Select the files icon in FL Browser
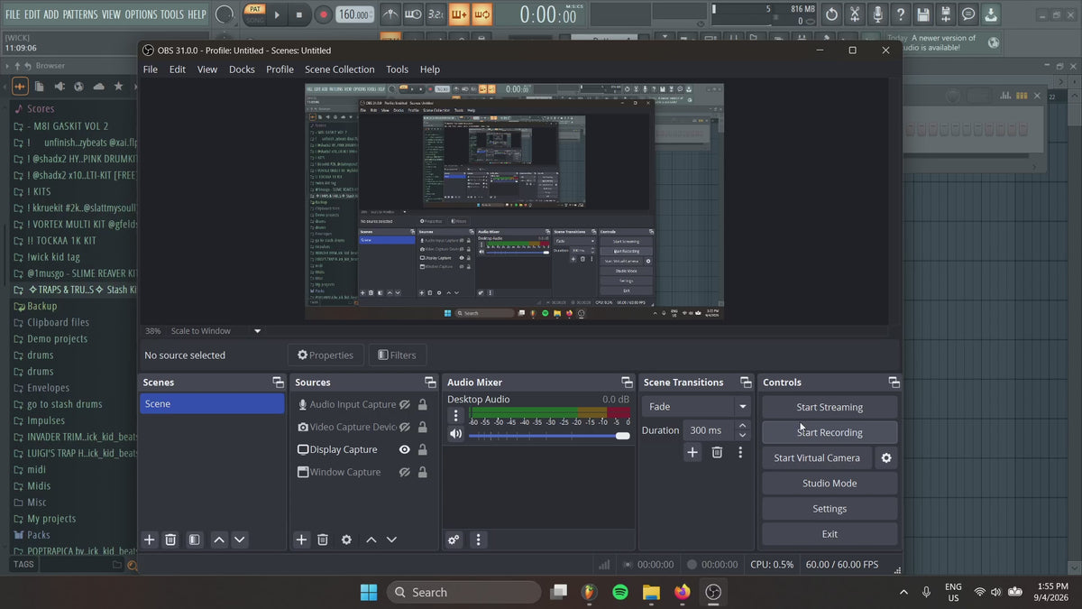This screenshot has width=1082, height=609. 40,87
